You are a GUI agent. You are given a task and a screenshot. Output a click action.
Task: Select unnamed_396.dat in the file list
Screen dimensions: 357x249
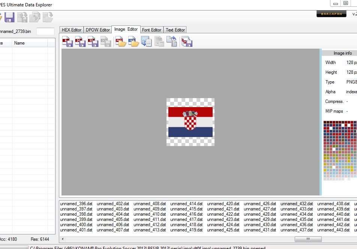[76, 204]
